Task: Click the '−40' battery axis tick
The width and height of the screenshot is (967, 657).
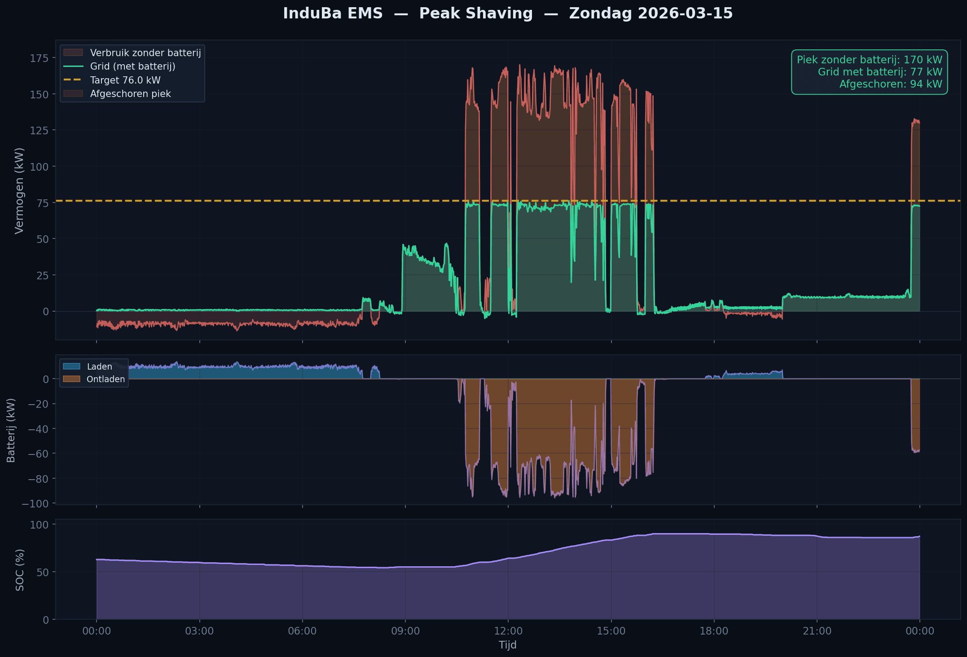Action: [x=38, y=429]
